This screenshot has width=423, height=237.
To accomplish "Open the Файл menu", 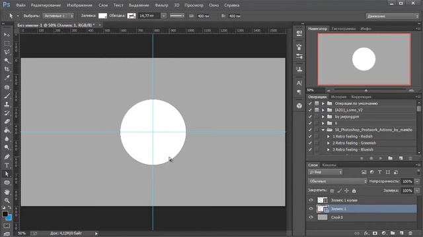I will click(x=20, y=5).
